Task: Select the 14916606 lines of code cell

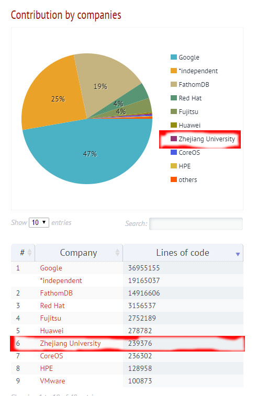Action: point(183,293)
